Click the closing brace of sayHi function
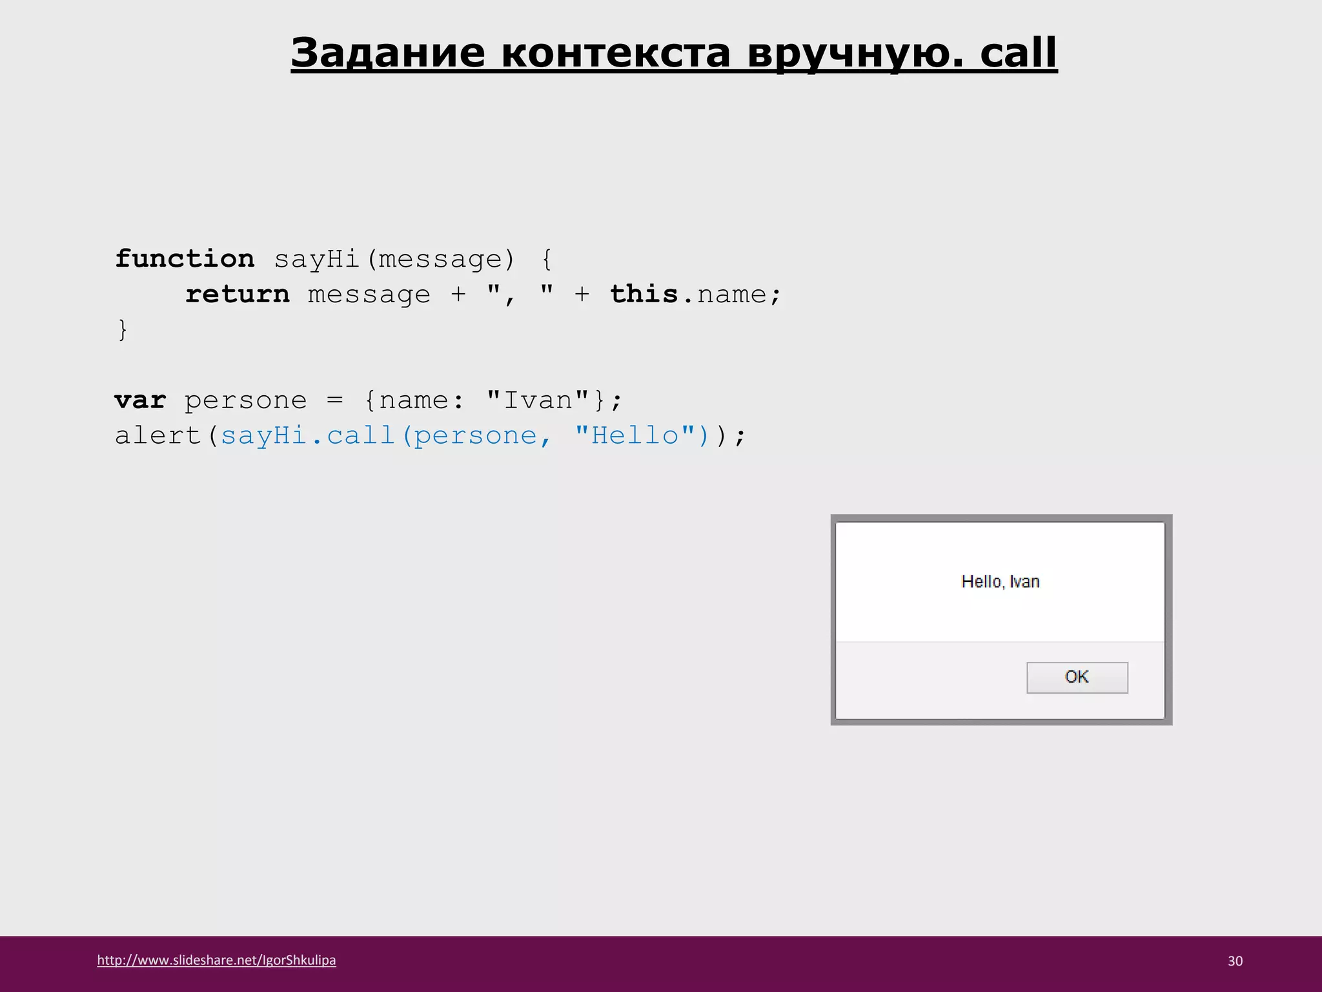The height and width of the screenshot is (992, 1322). click(123, 330)
